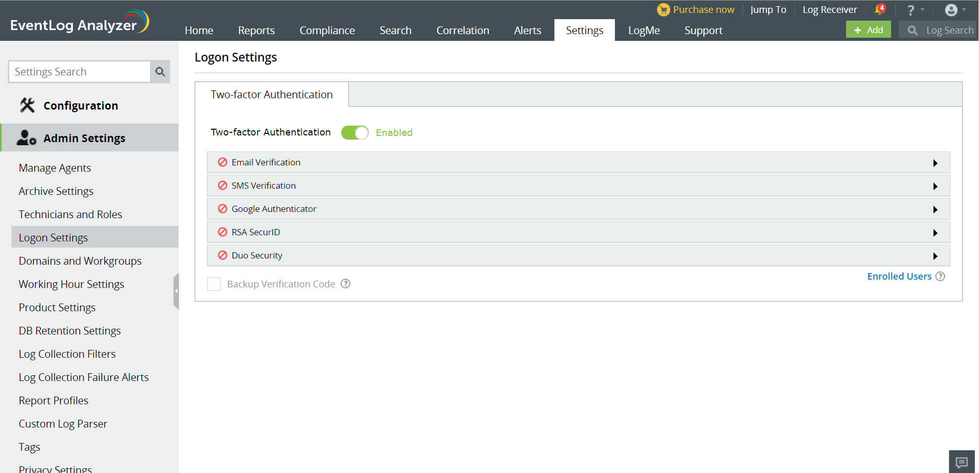Open Product Settings

pyautogui.click(x=57, y=308)
